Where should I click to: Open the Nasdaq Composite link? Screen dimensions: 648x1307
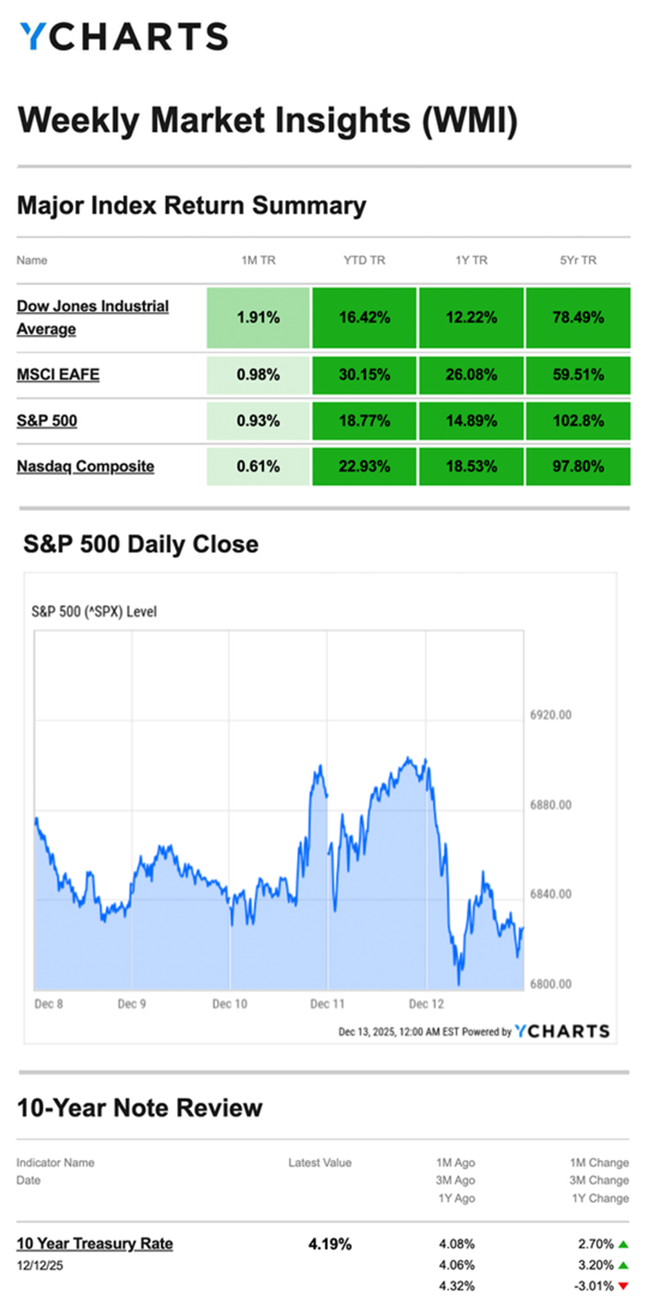85,466
